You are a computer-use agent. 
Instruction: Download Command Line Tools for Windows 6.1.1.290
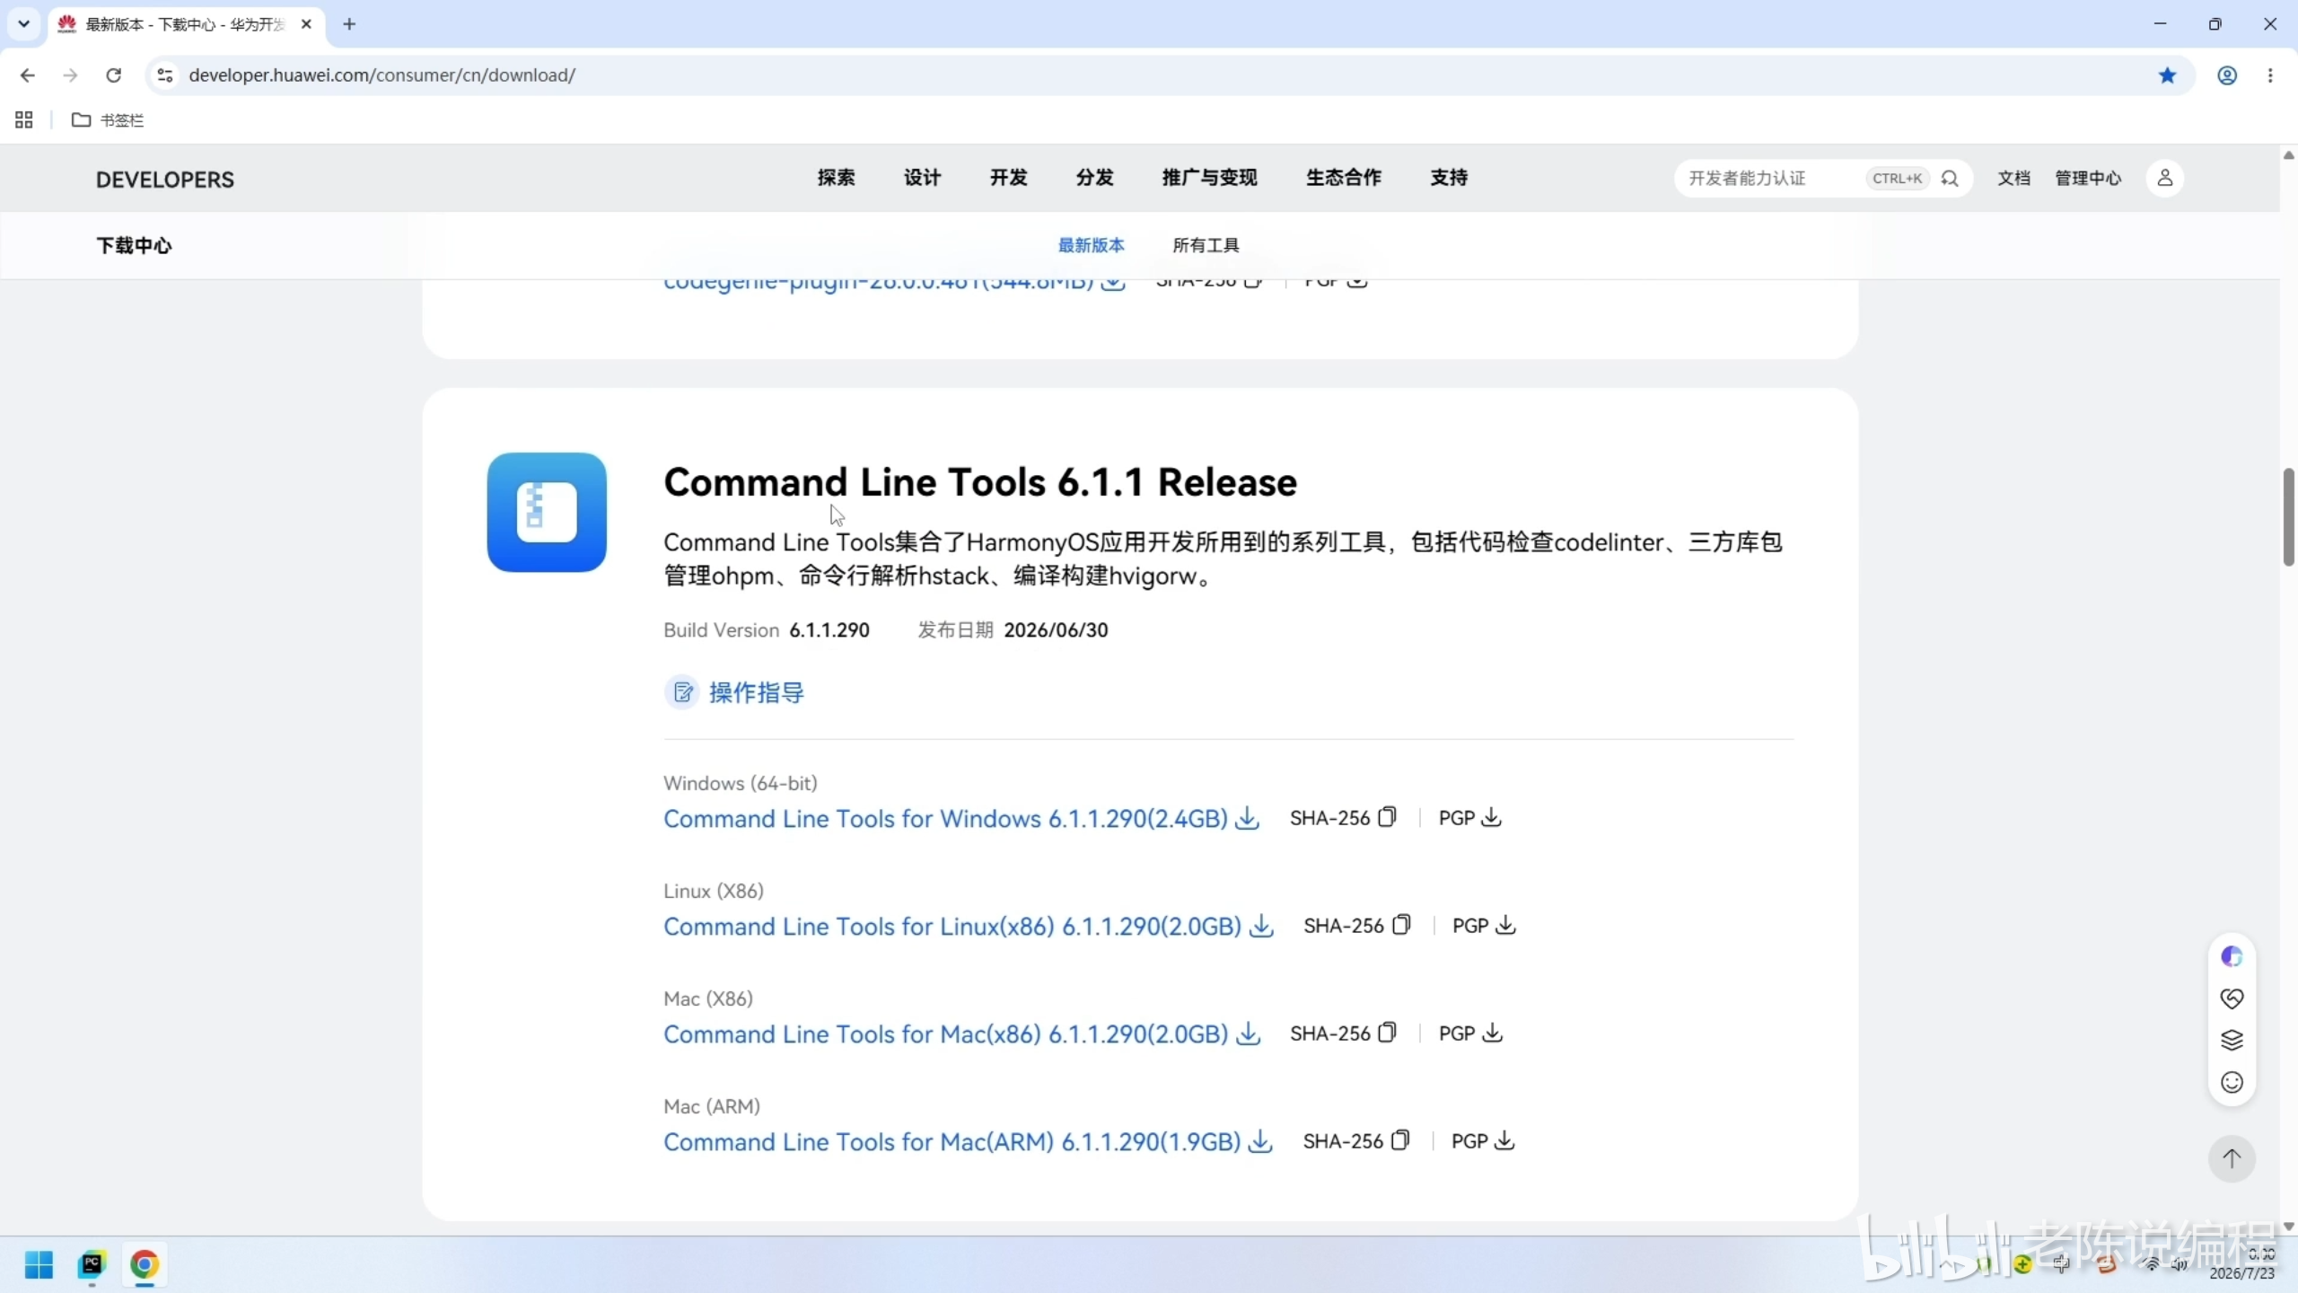coord(960,819)
